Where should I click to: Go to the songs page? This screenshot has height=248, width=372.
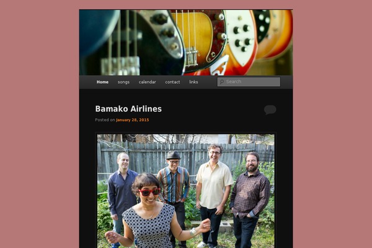coord(123,82)
